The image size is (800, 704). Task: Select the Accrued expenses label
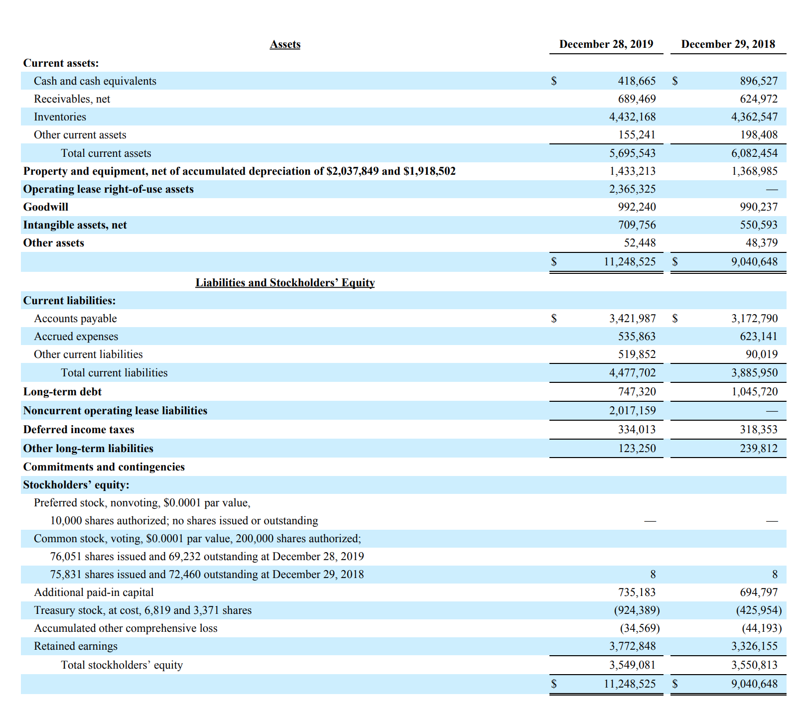click(x=76, y=337)
